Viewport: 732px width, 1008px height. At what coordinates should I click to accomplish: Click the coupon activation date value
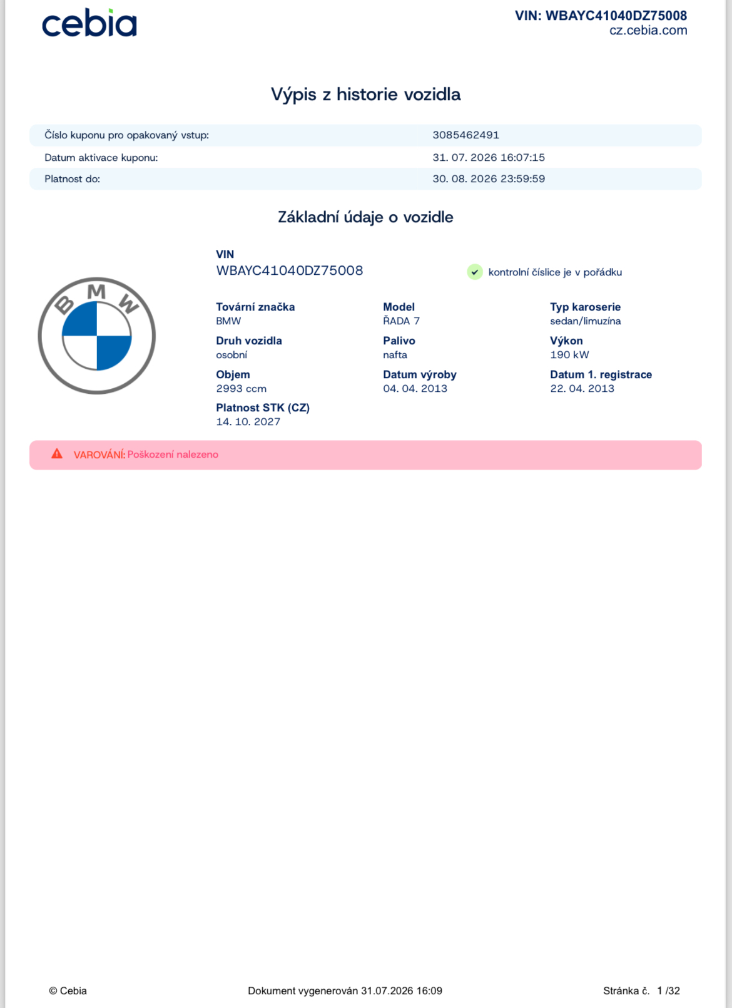(489, 158)
